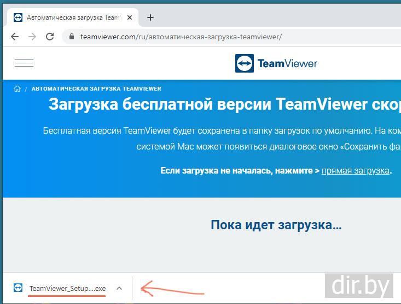Screen dimensions: 401x304
Task: Open the downloaded TeamViewer_Setup....exe file
Action: [67, 288]
